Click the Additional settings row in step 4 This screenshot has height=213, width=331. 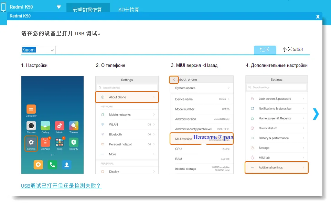point(277,167)
